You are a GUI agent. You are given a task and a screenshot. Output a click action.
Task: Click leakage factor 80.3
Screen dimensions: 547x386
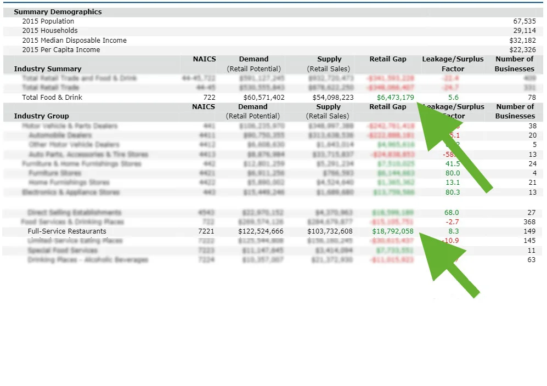pos(453,192)
